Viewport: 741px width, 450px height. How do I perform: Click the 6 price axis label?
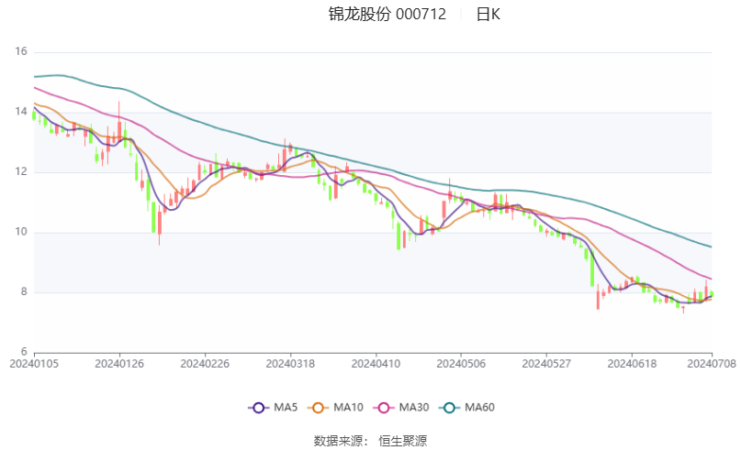(24, 351)
